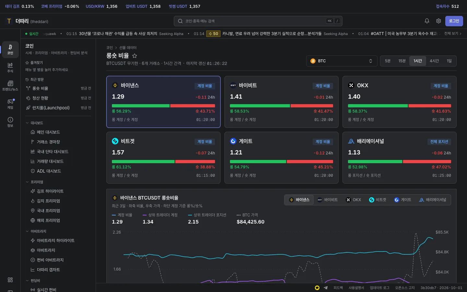Click Bitget icon in 비트겟 card

point(115,141)
